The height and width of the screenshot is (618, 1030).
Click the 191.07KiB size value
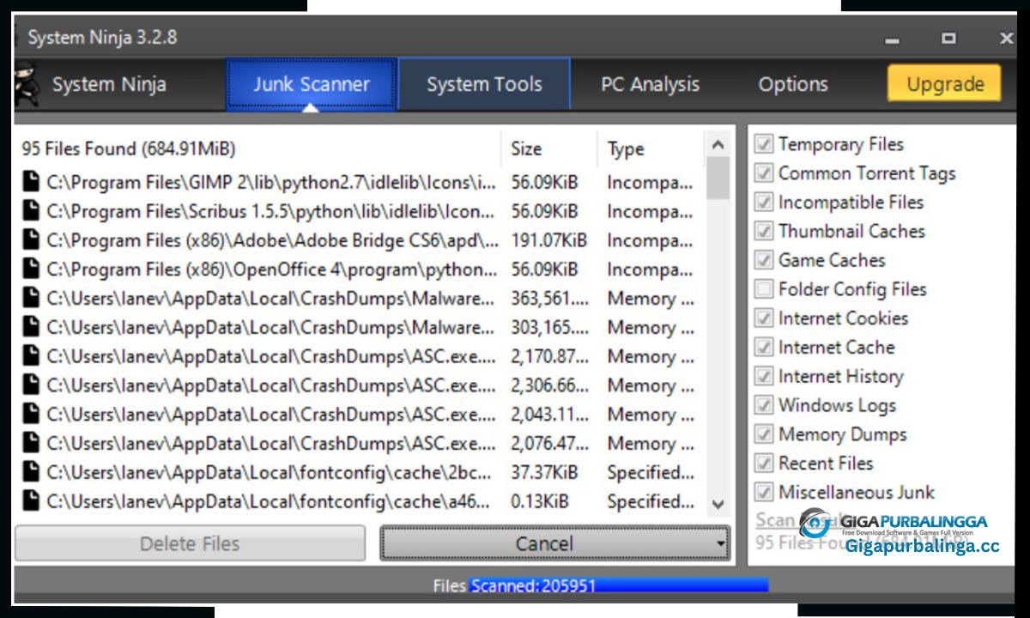click(x=549, y=240)
